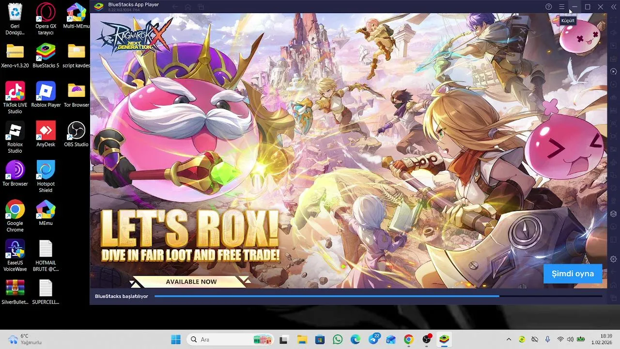This screenshot has height=349, width=620.
Task: Click the macro play icon in BlueStacks sidebar
Action: pyautogui.click(x=613, y=71)
